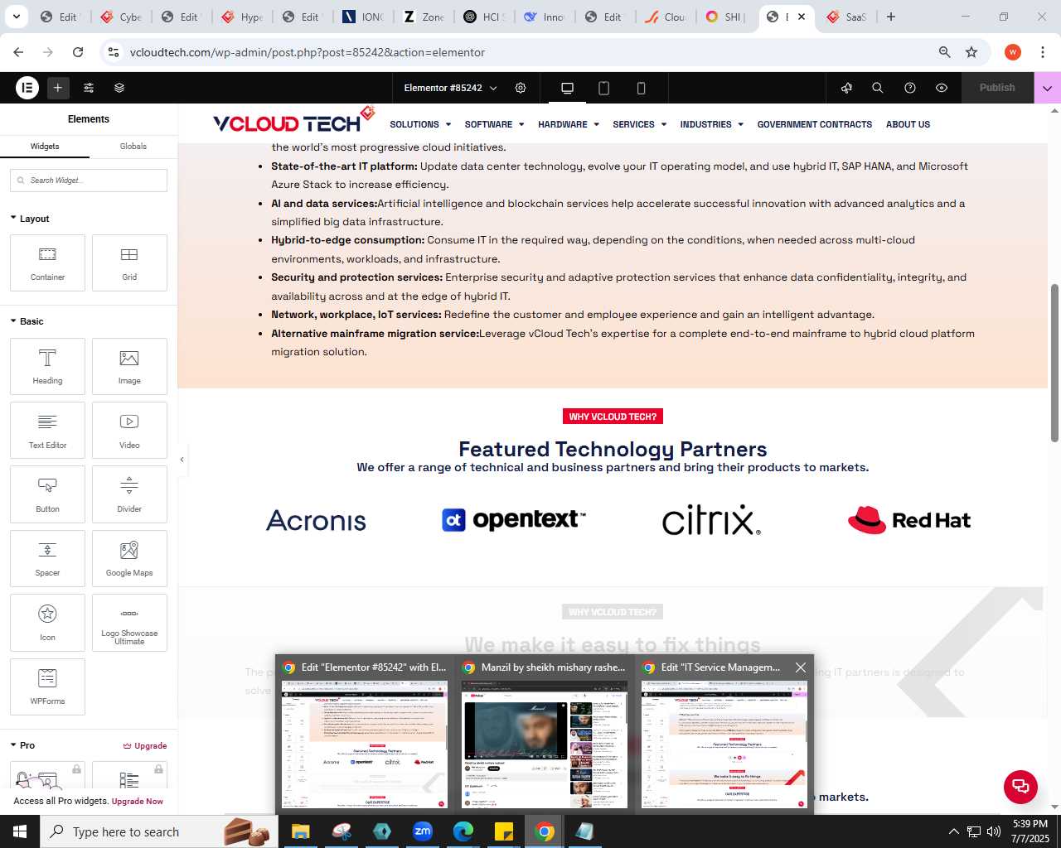Select the Container widget
Screen dimensions: 1061x848
(x=47, y=263)
